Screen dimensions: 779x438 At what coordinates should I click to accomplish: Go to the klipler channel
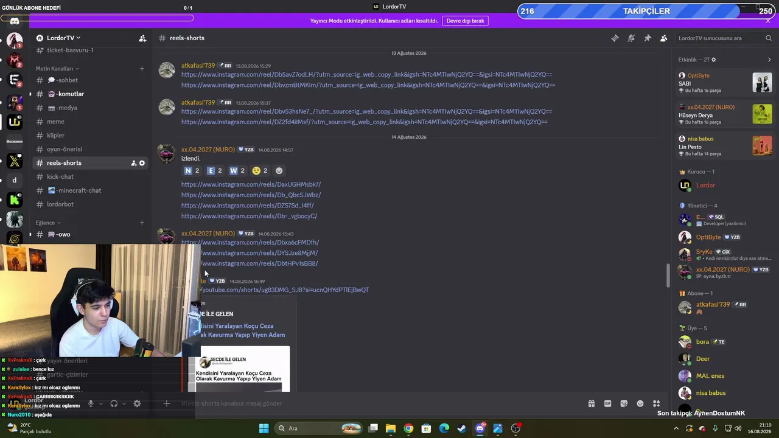coord(90,135)
